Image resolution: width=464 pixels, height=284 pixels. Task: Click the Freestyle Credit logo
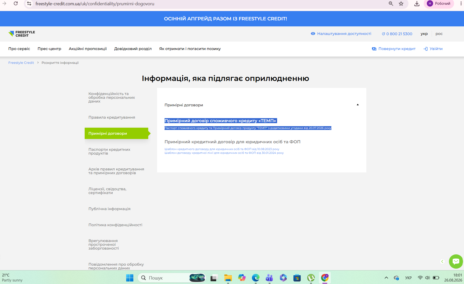click(x=22, y=34)
